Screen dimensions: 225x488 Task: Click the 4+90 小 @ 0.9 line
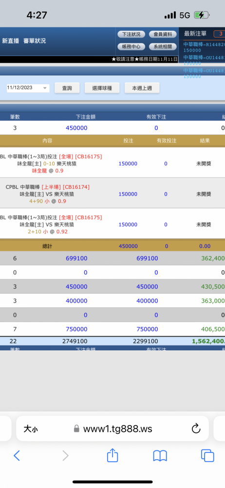tap(48, 202)
